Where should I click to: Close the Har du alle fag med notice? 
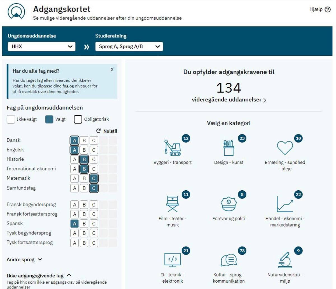point(112,70)
